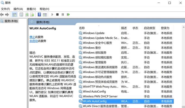Click the 服务(本地) header in the right pane

pos(43,22)
